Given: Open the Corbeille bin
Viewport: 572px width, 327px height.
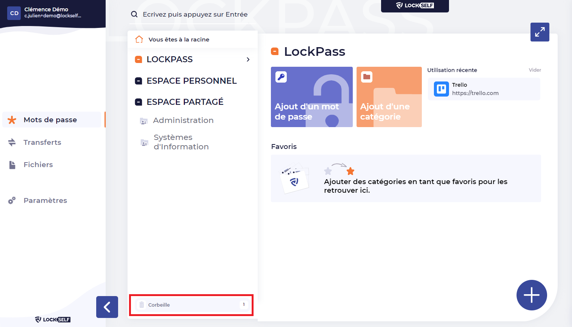Looking at the screenshot, I should (x=191, y=305).
